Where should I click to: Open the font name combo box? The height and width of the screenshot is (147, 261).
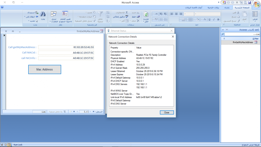[x=207, y=14]
